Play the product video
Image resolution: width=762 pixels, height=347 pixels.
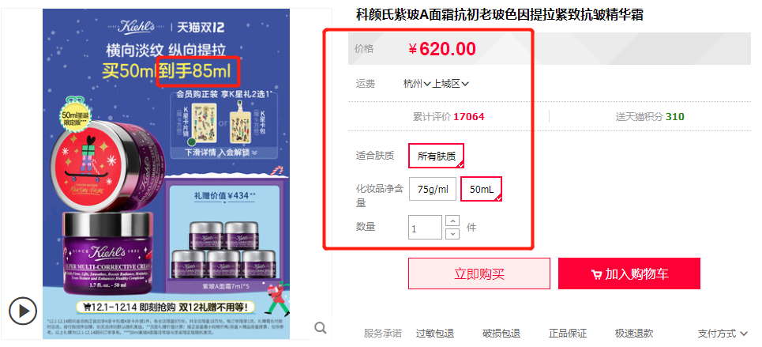(22, 311)
